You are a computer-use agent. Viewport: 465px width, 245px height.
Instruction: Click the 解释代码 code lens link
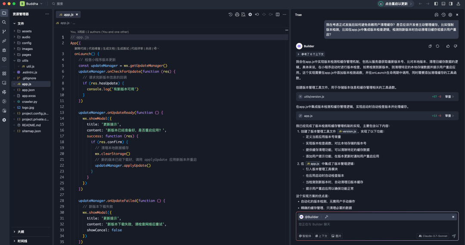pyautogui.click(x=81, y=48)
